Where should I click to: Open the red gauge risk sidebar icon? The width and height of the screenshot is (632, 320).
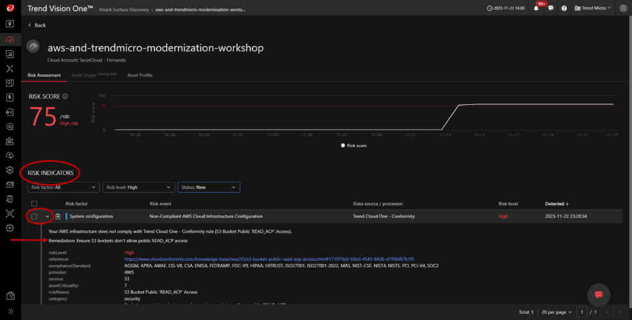click(10, 40)
